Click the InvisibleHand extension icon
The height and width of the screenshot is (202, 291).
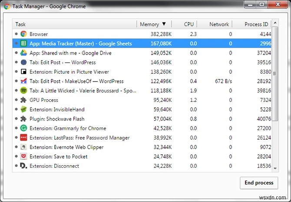23,109
